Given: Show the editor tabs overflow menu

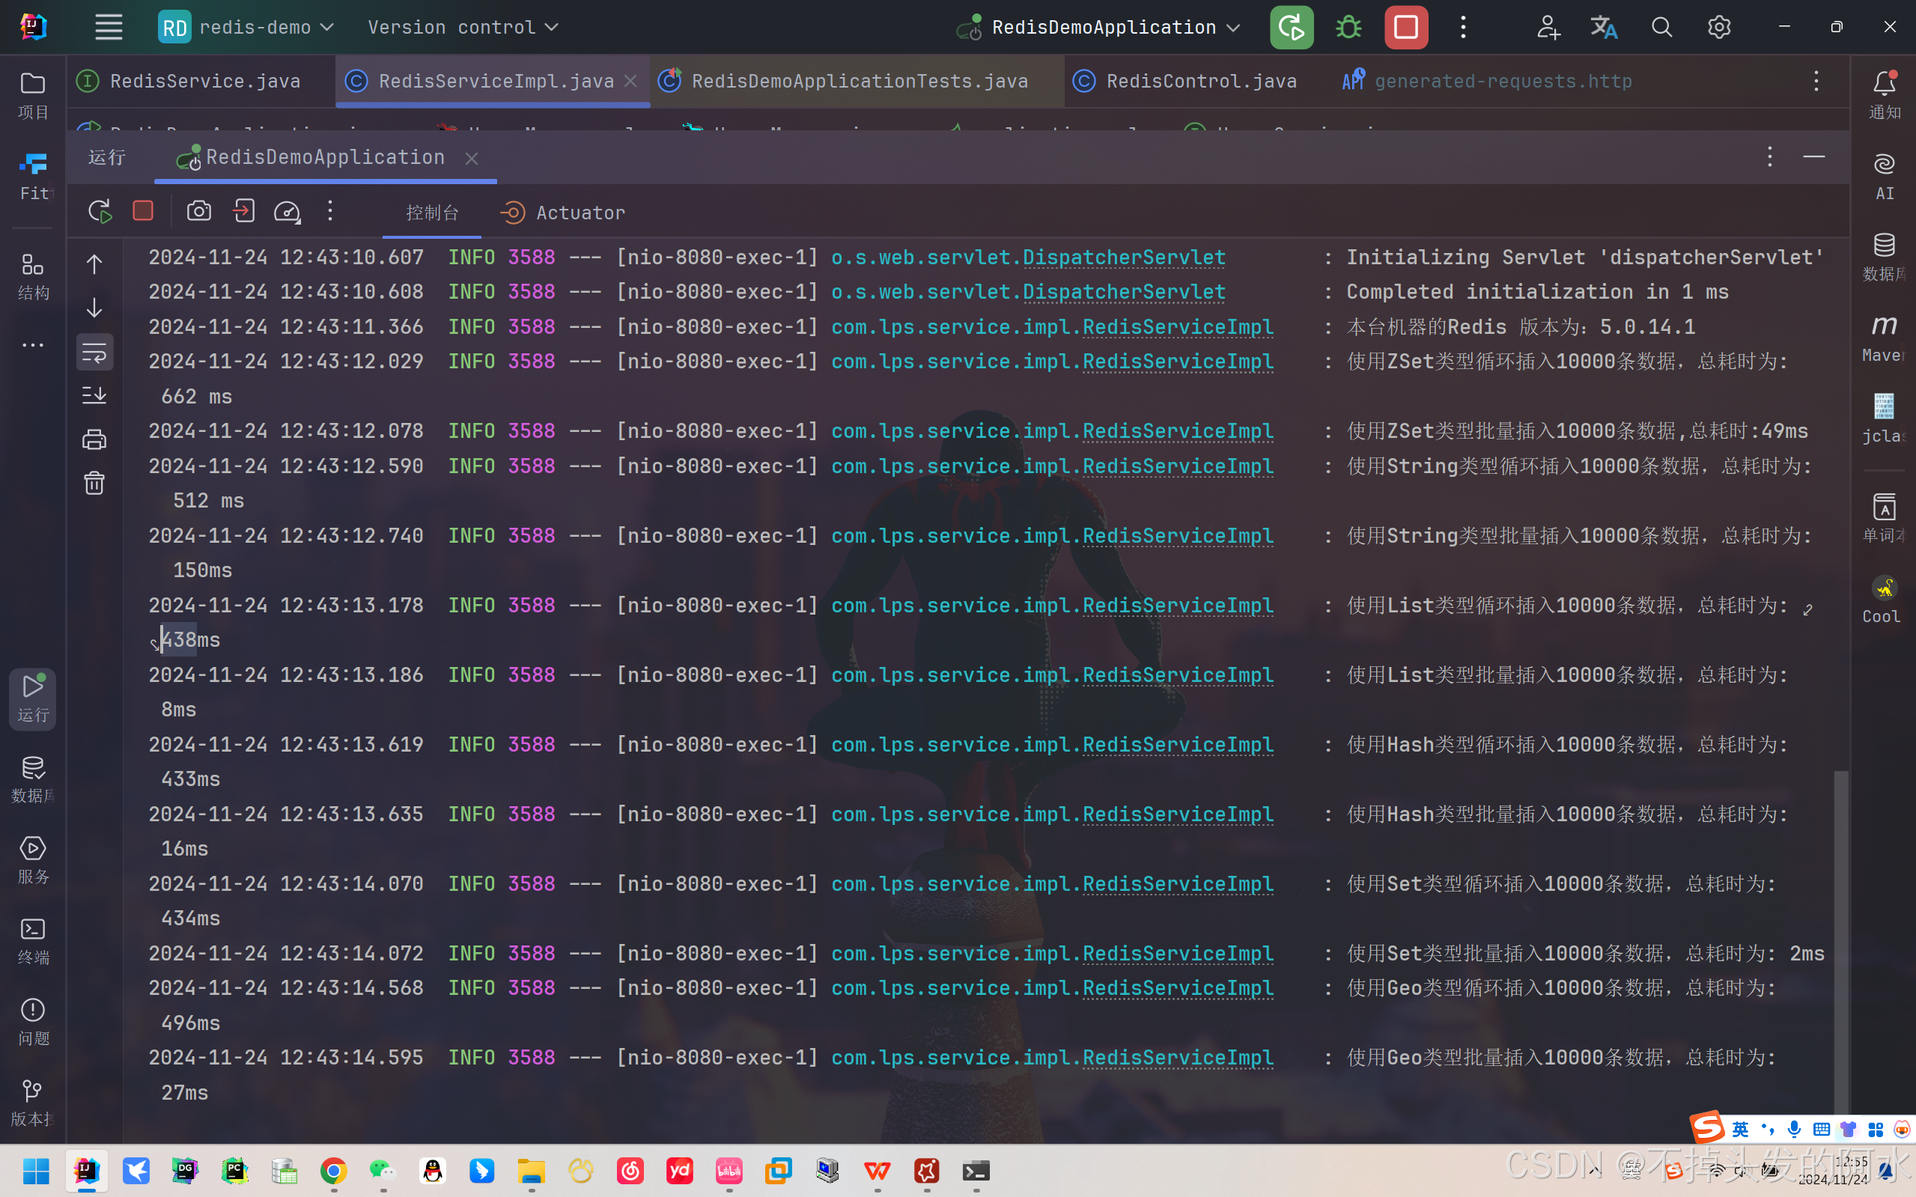Looking at the screenshot, I should (1816, 81).
